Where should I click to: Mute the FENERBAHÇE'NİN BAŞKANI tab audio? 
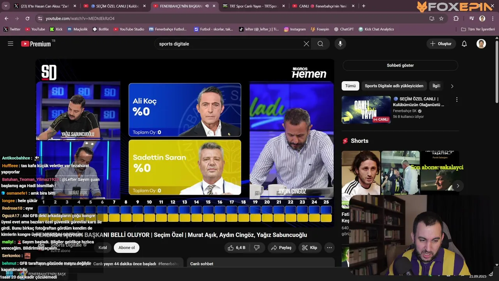(x=207, y=6)
